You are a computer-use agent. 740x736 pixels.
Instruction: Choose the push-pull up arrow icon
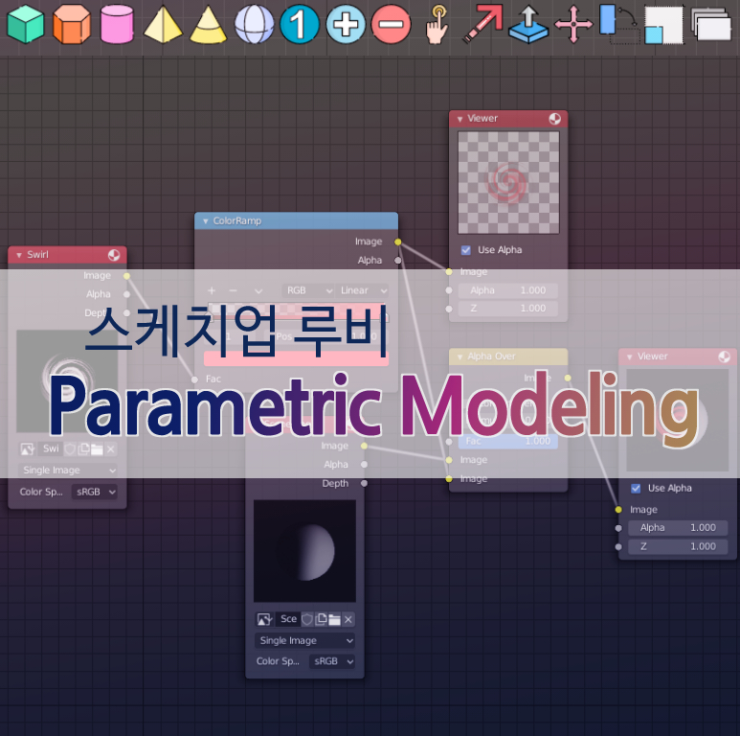tap(528, 24)
